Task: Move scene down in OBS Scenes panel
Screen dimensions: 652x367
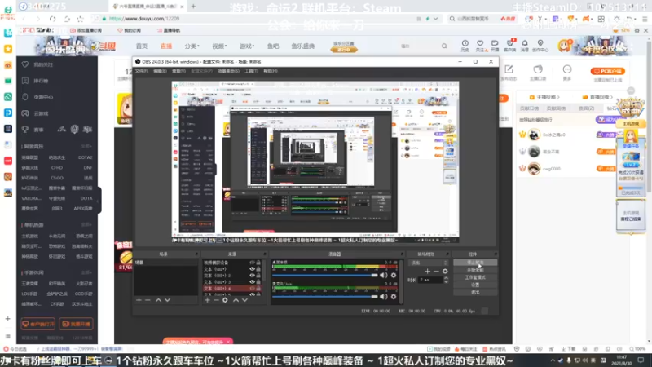Action: [x=167, y=300]
